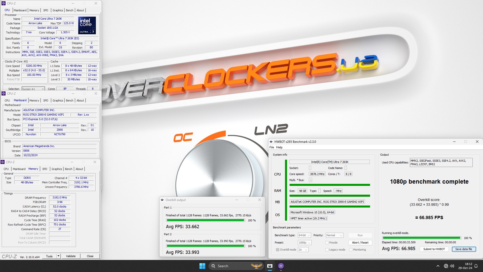483x272 pixels.
Task: Minimize the CPU-Z Mainboard window
Action: (73, 94)
